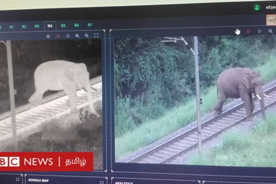
Task: Toggle fullscreen for the thermal camera panel
Action: point(96,35)
